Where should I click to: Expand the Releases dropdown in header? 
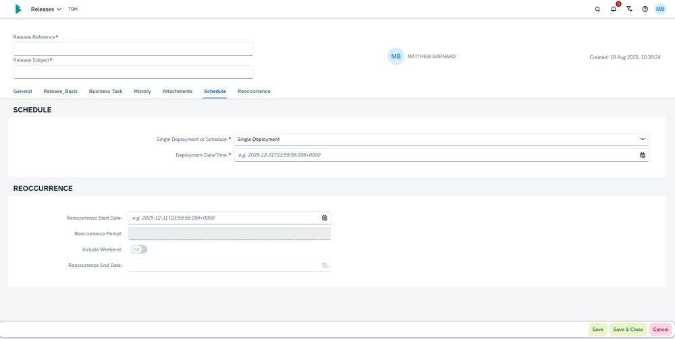point(46,9)
